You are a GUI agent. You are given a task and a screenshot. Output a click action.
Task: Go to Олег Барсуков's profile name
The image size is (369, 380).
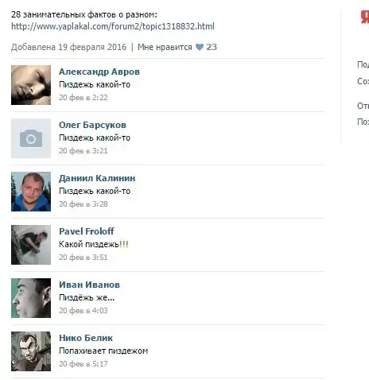92,125
